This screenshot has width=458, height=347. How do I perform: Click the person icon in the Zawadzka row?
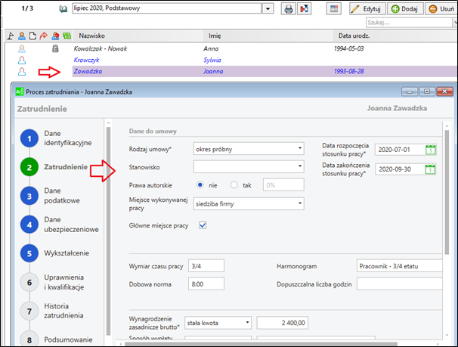[22, 72]
